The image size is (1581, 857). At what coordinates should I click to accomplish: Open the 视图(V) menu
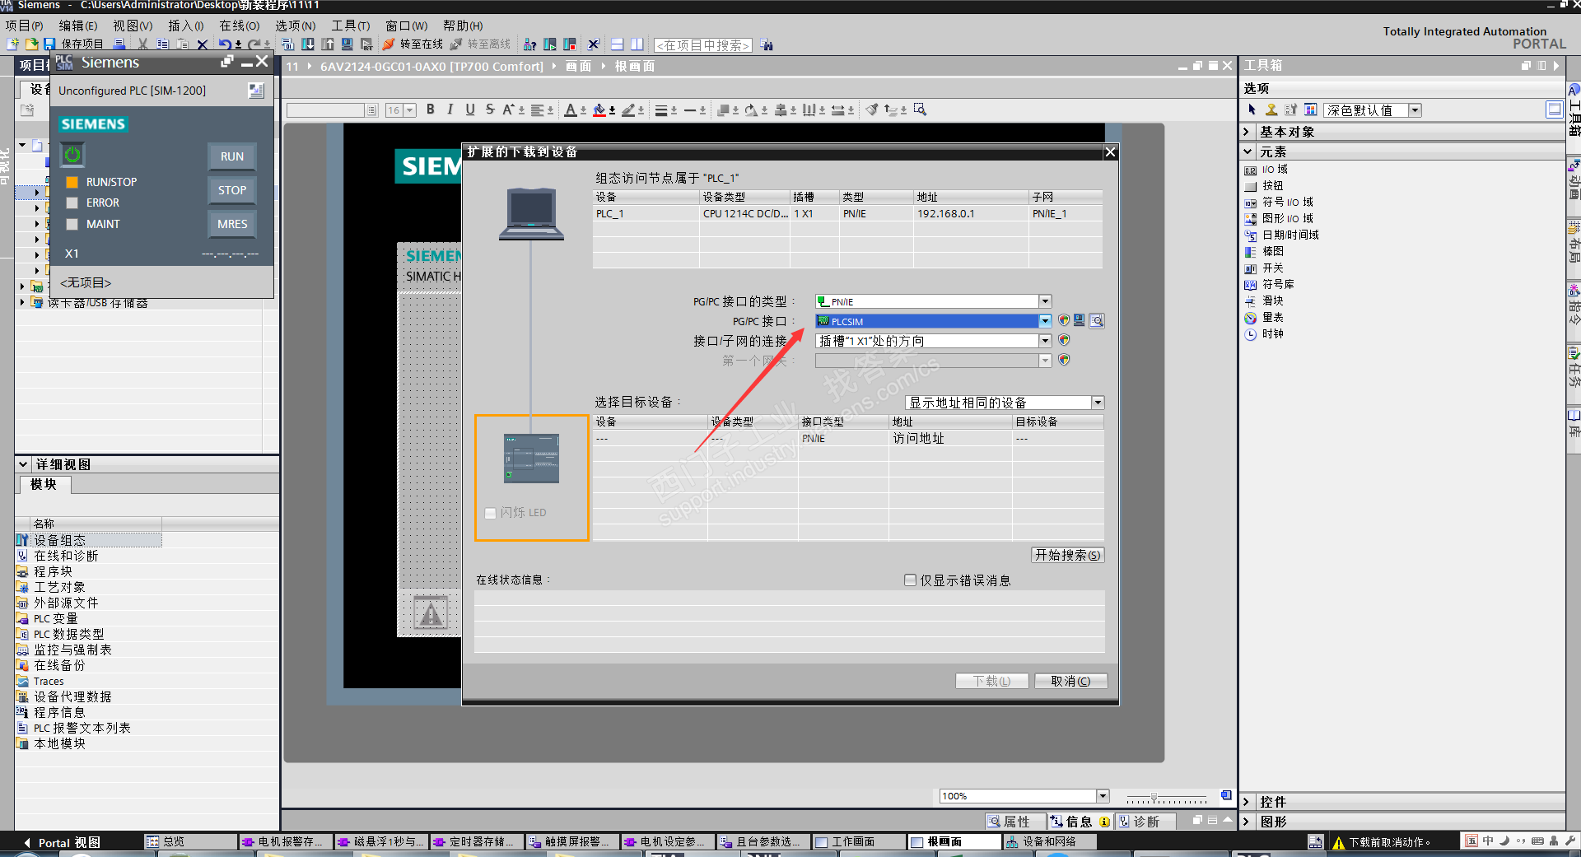click(133, 26)
